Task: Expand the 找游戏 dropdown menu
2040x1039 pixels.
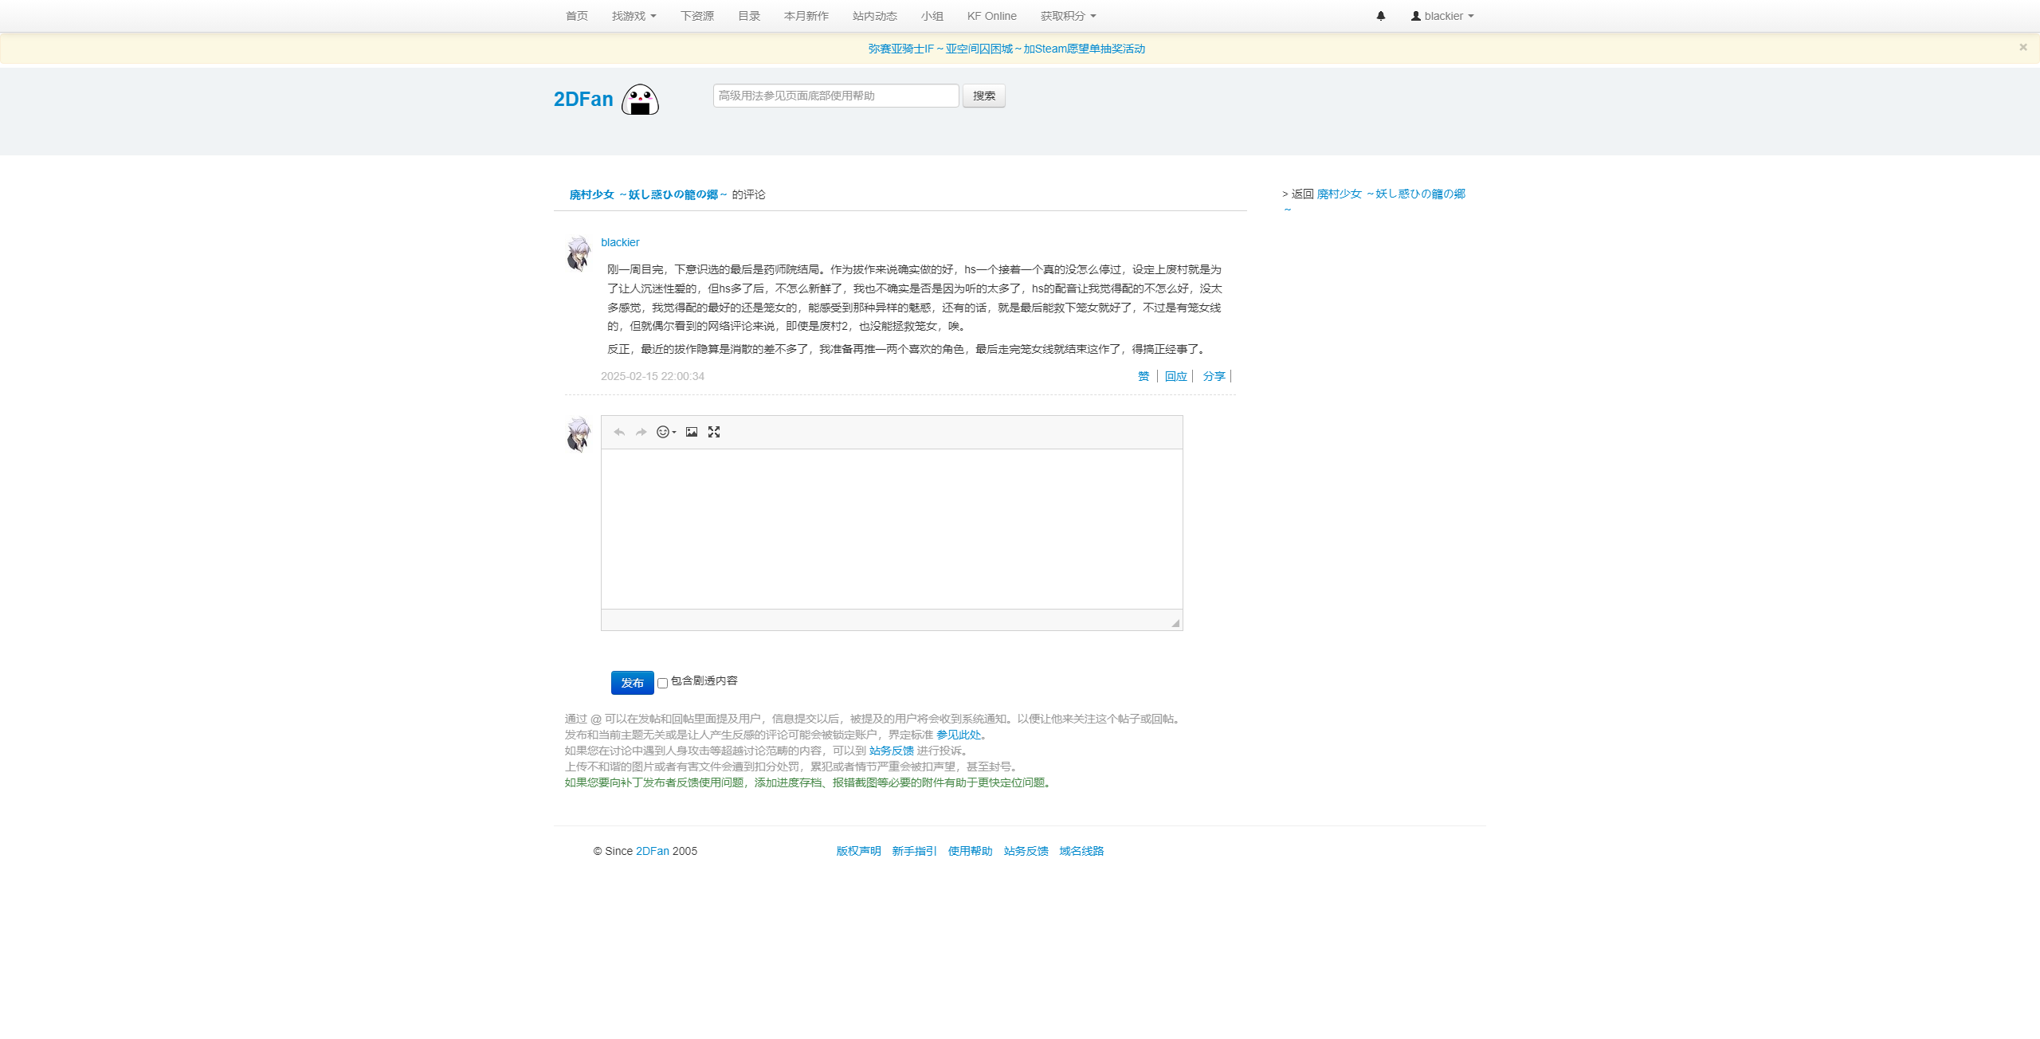Action: pos(634,16)
